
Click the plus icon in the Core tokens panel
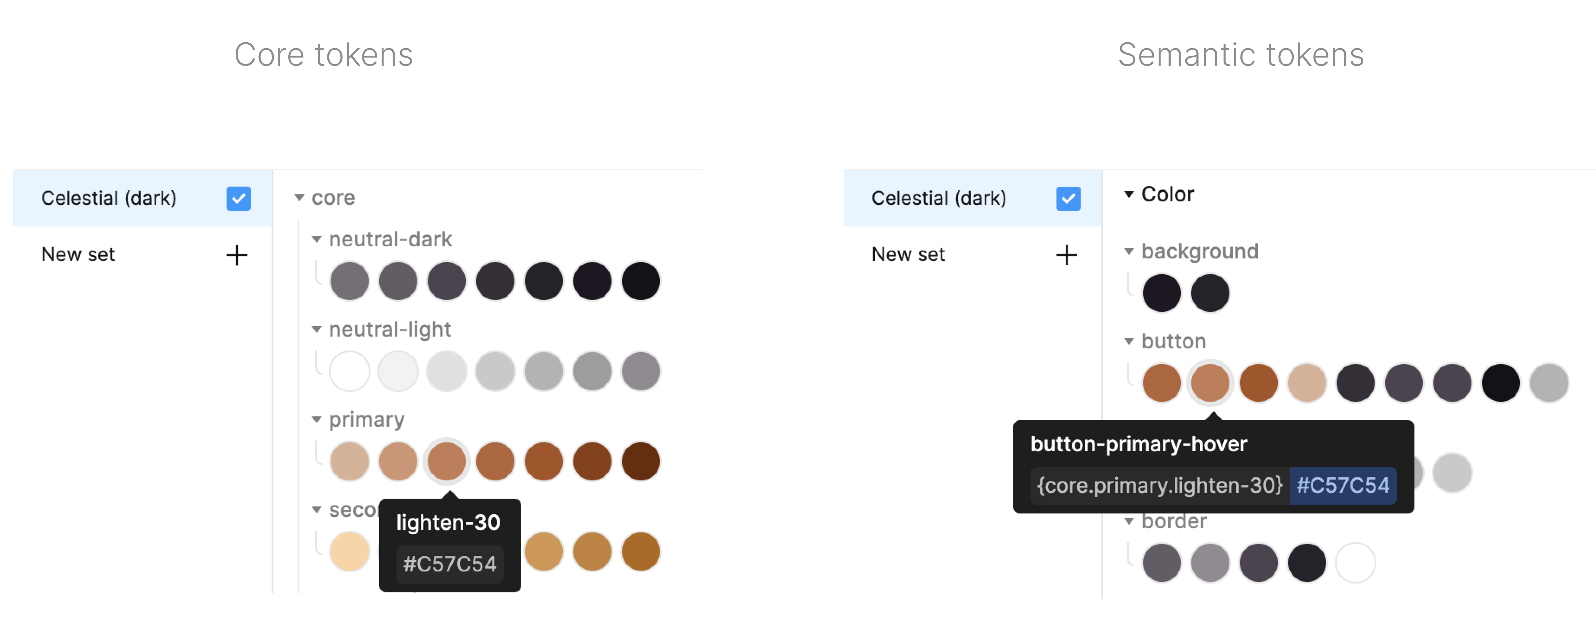[x=238, y=254]
